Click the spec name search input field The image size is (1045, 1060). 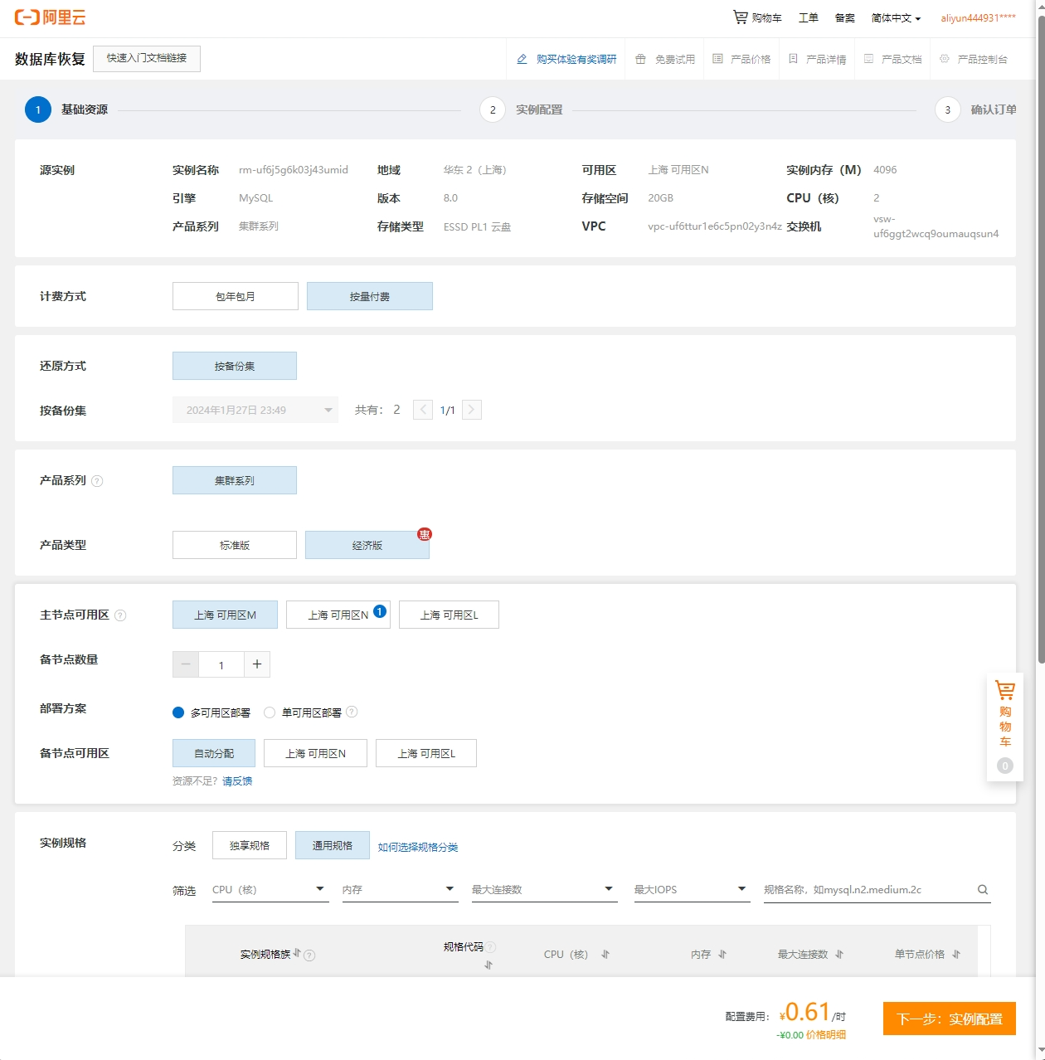point(867,890)
